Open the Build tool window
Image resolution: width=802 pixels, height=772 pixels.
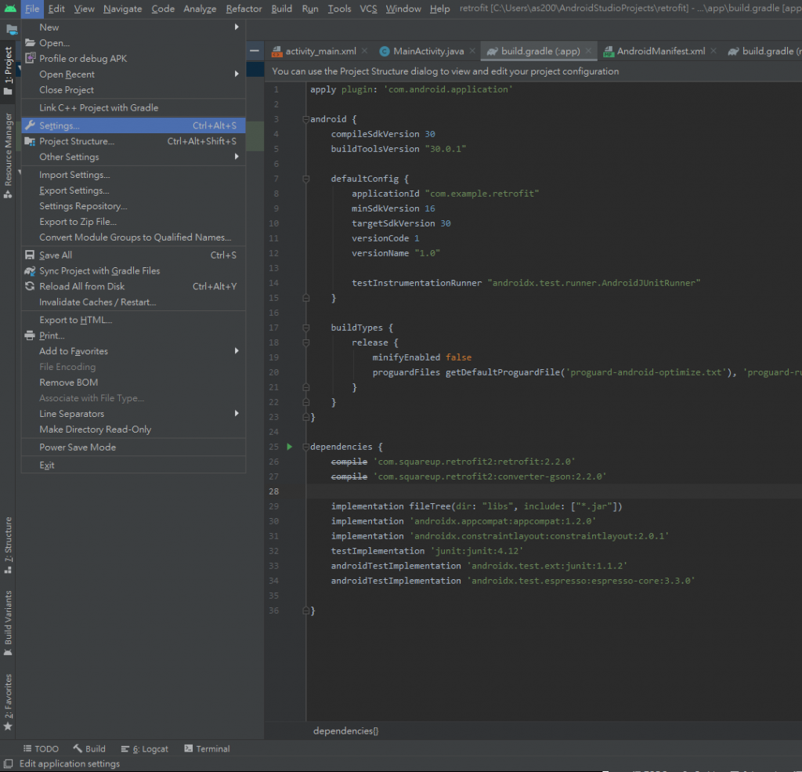(89, 748)
